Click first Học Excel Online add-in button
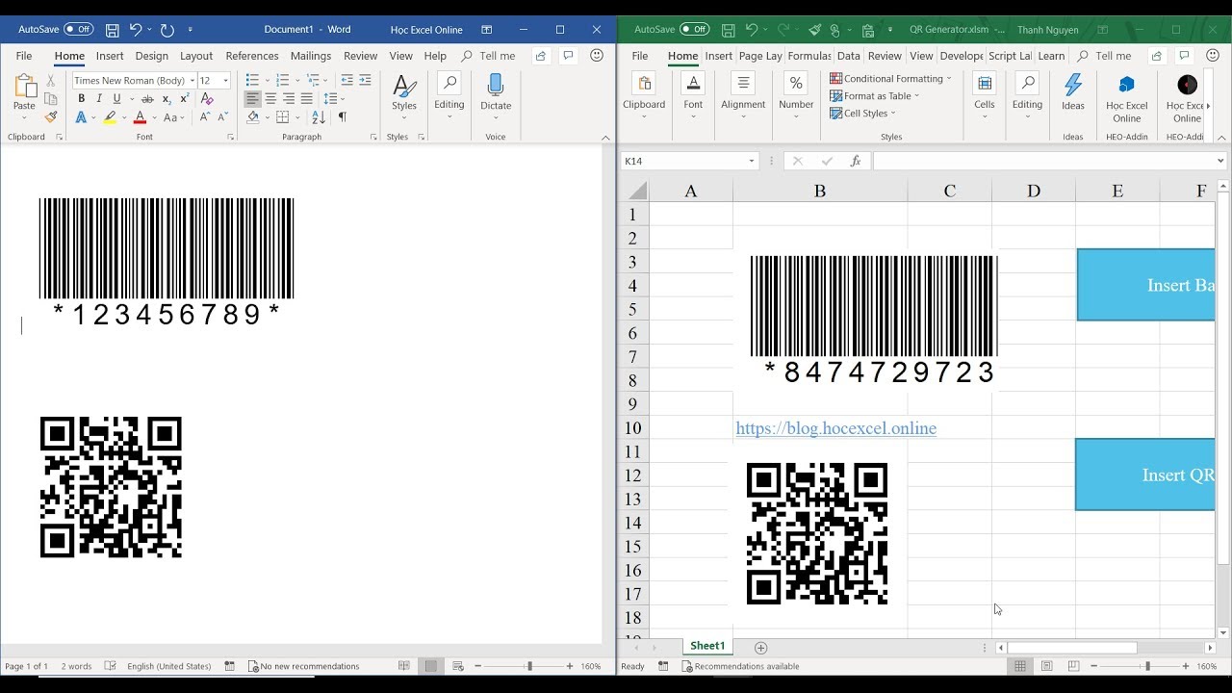Screen dimensions: 1232x693 1126,98
